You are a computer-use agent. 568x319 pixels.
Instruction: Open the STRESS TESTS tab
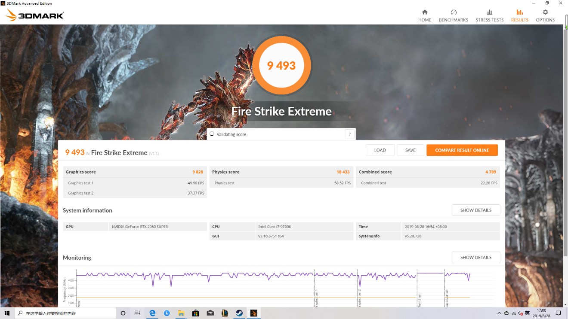(489, 15)
